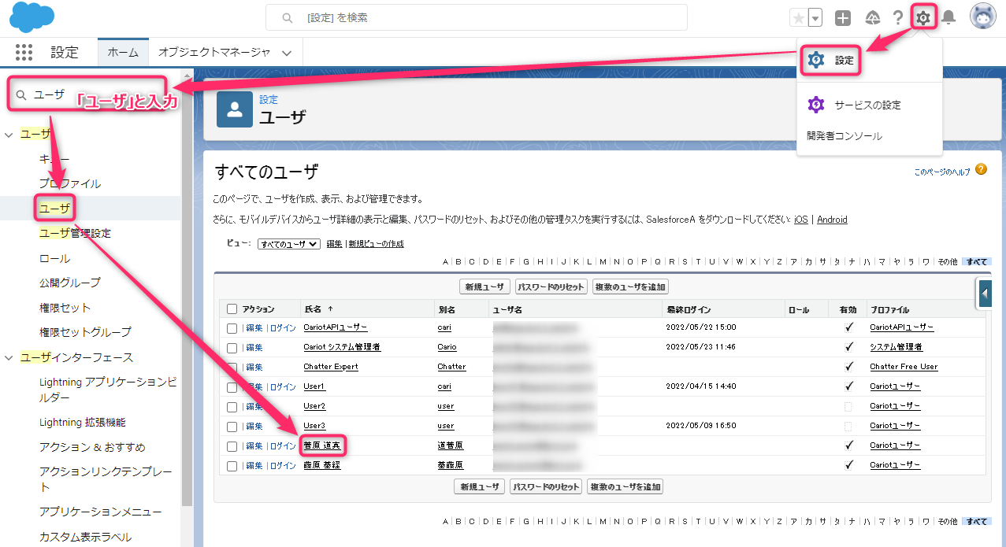Check the box for User1 row
Image resolution: width=1006 pixels, height=547 pixels.
tap(232, 386)
